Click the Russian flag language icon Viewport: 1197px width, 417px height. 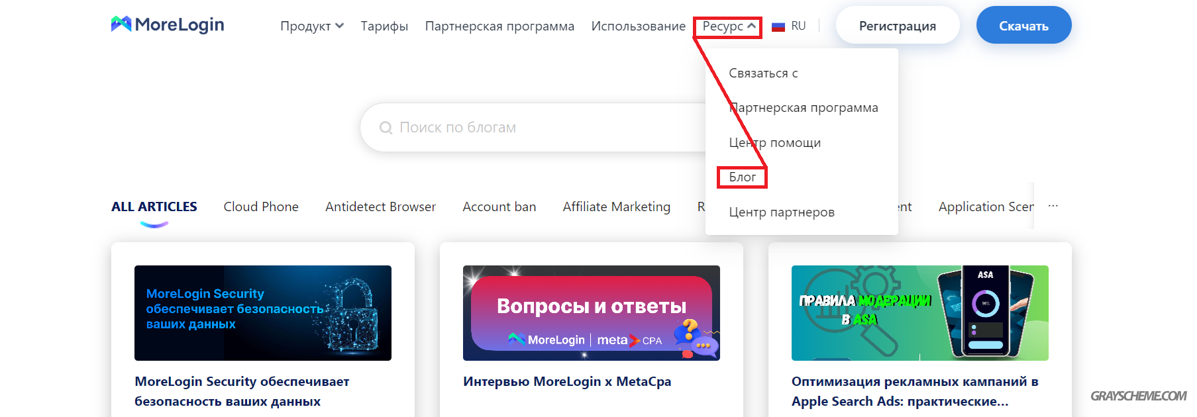(778, 26)
